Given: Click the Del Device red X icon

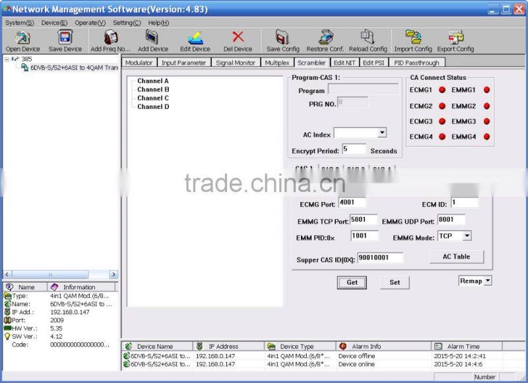Looking at the screenshot, I should tap(238, 38).
